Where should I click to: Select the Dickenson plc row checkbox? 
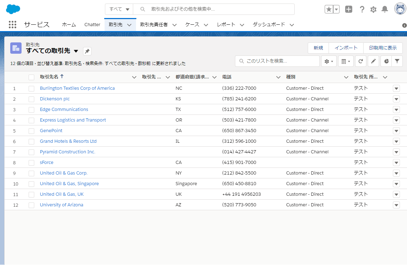coord(31,99)
